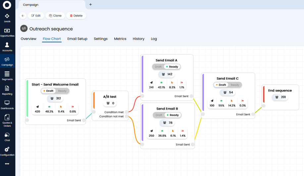Click the back arrow button

23,16
